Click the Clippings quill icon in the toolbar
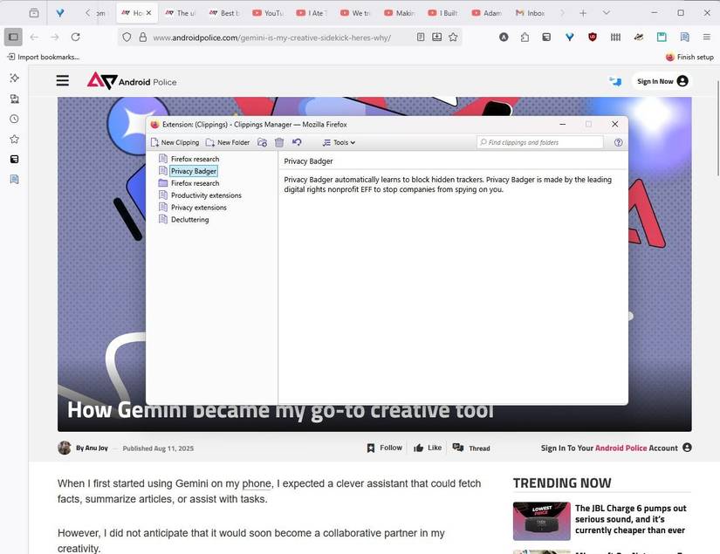Viewport: 720px width, 554px height. [639, 37]
